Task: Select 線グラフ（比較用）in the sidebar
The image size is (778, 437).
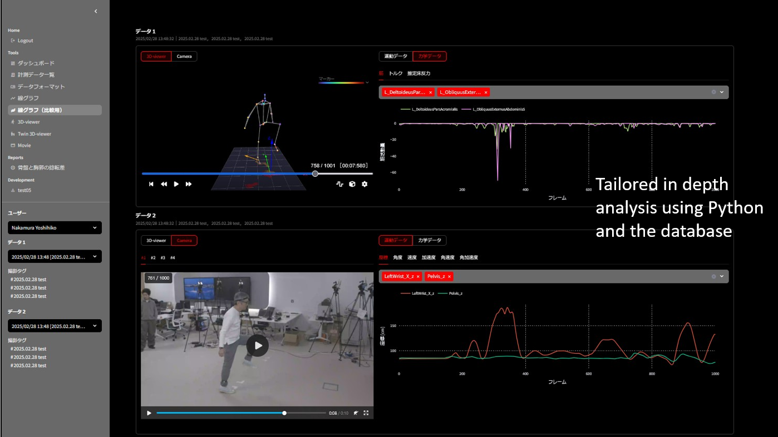Action: tap(55, 110)
